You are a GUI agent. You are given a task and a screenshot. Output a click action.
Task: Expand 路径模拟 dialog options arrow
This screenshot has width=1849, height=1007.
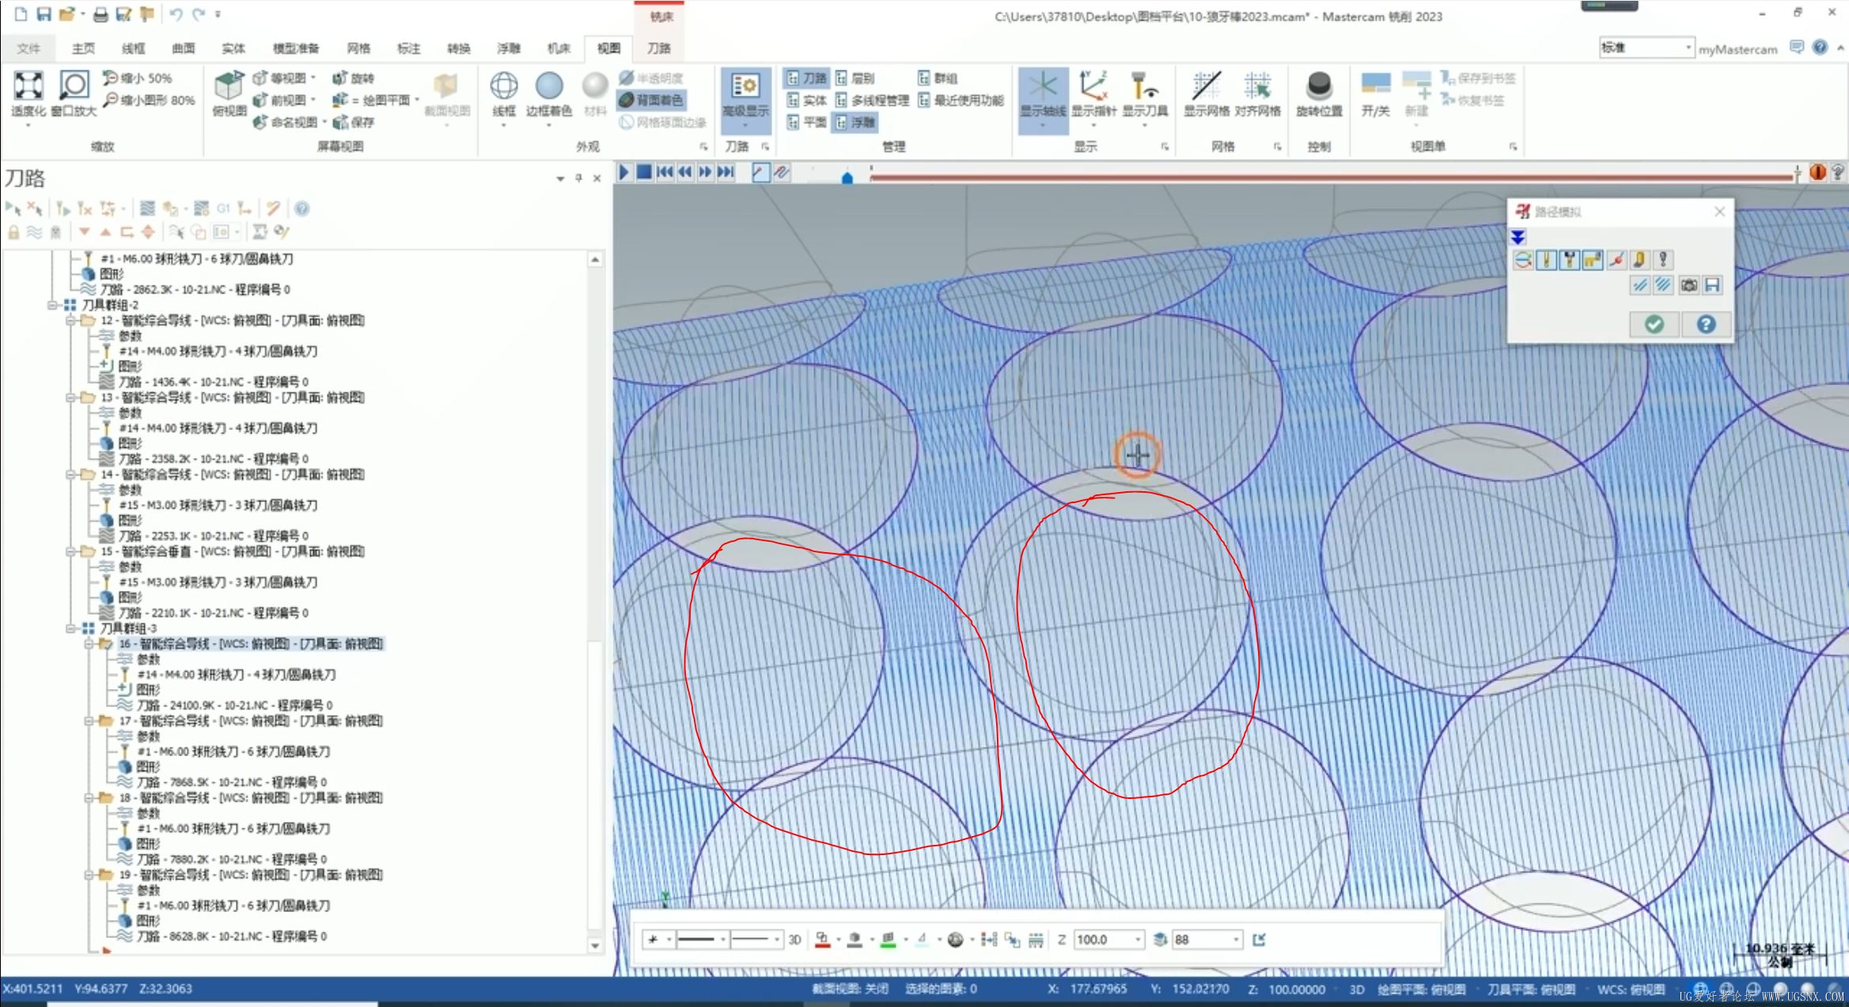point(1517,237)
